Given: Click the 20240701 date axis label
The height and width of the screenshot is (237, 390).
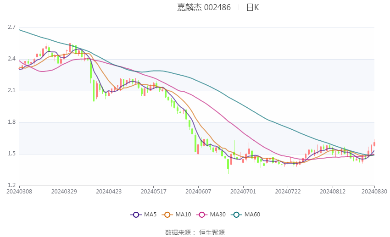Looking at the screenshot, I should (243, 192).
